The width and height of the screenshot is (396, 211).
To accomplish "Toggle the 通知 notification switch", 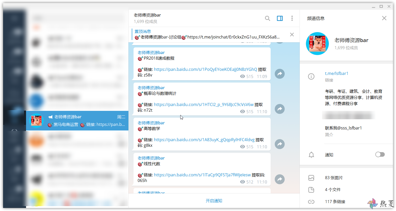I will tap(380, 154).
